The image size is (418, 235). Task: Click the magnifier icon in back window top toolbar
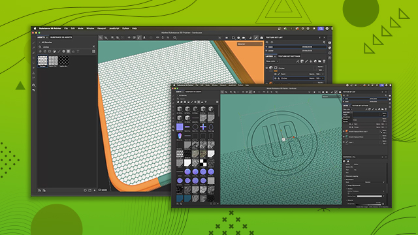(x=175, y=38)
